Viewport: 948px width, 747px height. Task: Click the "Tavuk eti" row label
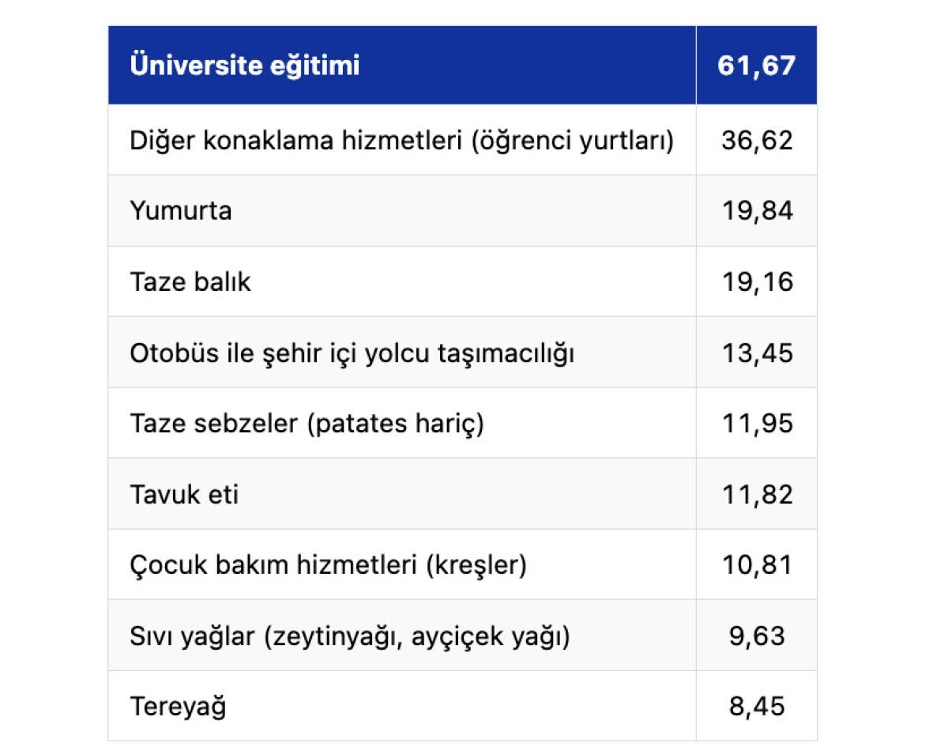pos(184,494)
